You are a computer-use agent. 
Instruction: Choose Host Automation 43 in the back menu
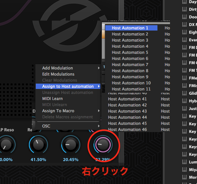point(127,111)
